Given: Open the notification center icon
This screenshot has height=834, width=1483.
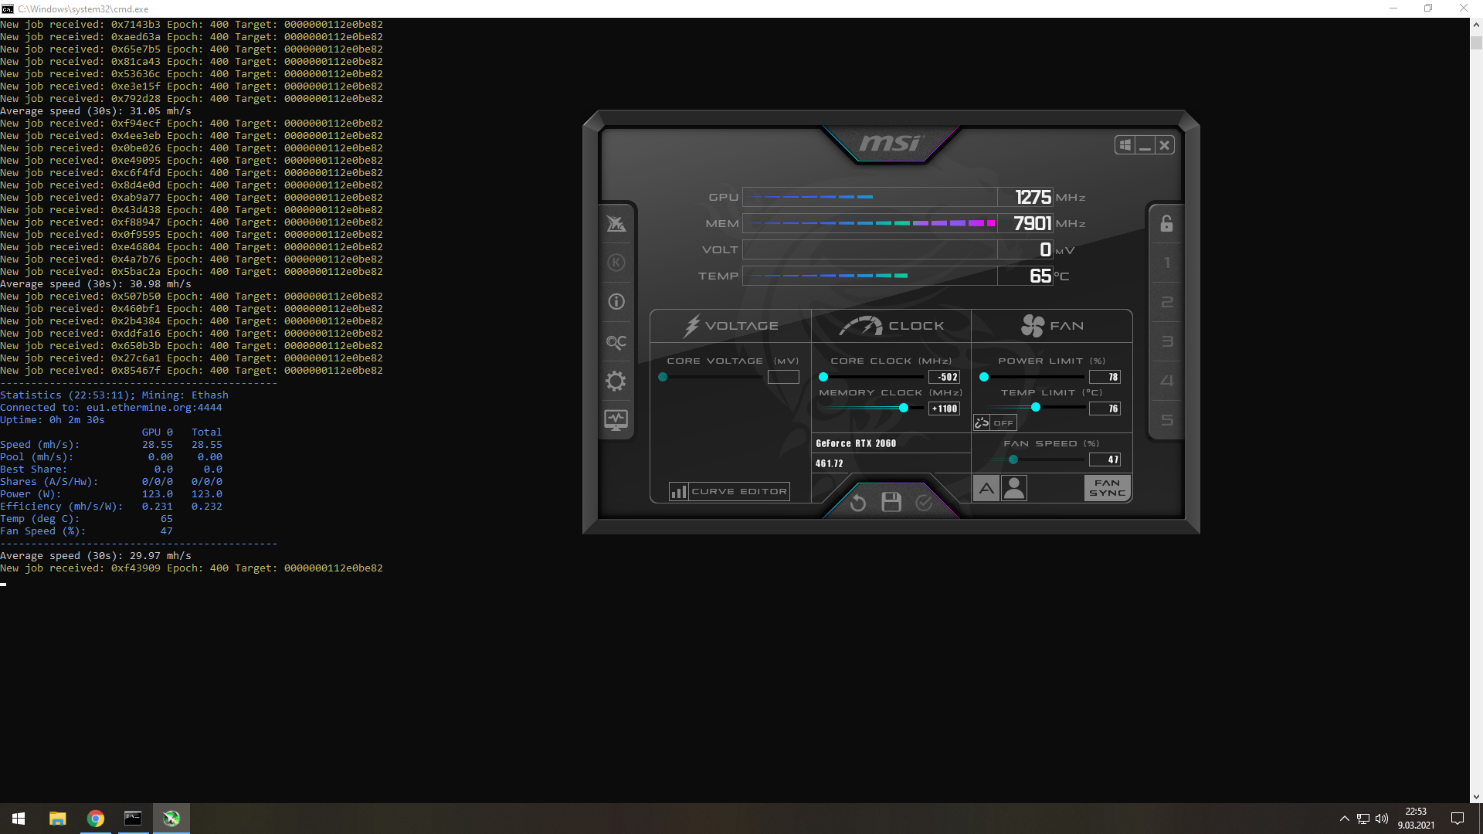Looking at the screenshot, I should [x=1458, y=819].
